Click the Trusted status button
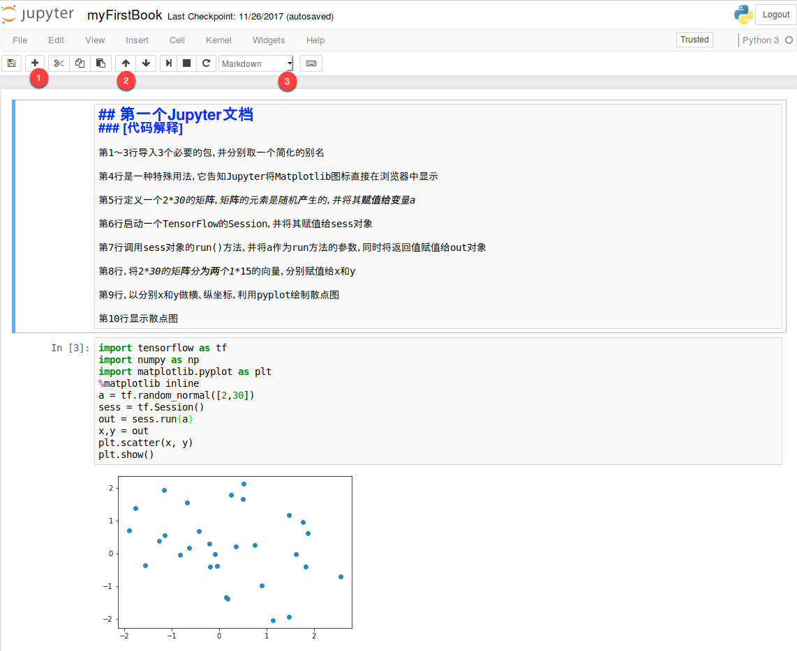The height and width of the screenshot is (651, 797). [694, 40]
